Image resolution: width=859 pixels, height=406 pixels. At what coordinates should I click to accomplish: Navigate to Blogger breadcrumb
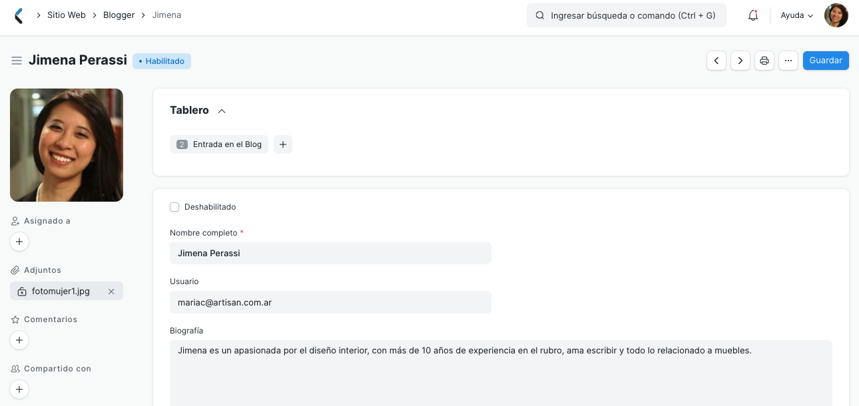(119, 15)
